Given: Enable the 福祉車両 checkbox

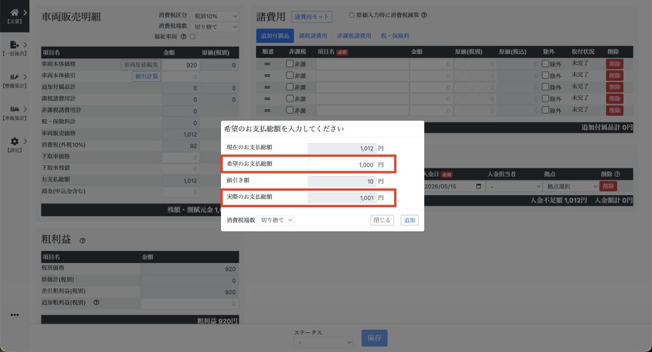Looking at the screenshot, I should [x=192, y=36].
